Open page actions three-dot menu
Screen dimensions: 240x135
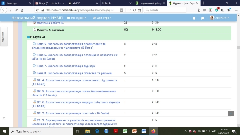click(129, 10)
